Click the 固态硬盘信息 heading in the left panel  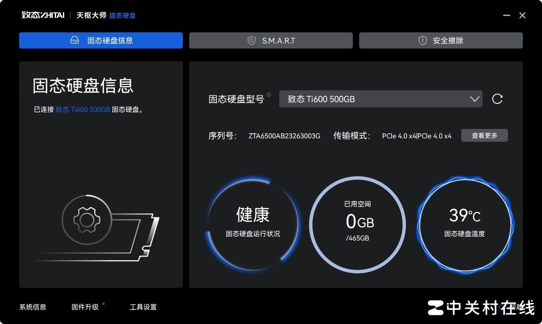tap(83, 85)
